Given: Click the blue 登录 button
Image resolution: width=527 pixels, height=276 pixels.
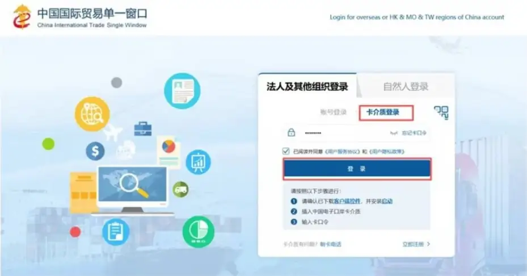Looking at the screenshot, I should coord(357,169).
